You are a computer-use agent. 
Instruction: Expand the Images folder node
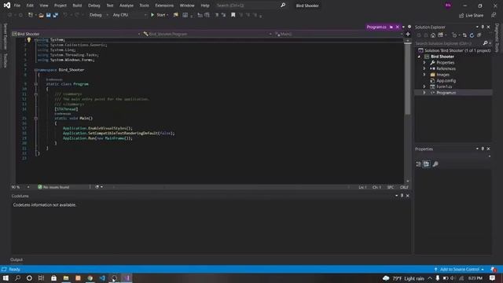424,75
